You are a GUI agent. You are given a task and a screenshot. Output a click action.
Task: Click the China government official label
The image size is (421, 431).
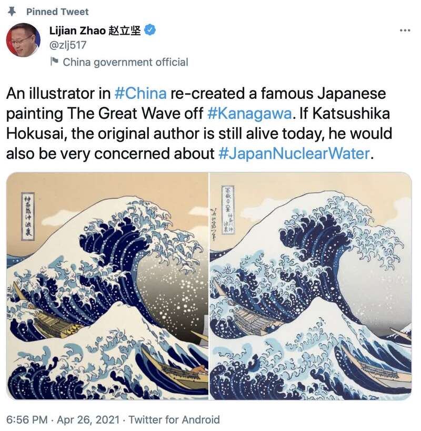125,62
